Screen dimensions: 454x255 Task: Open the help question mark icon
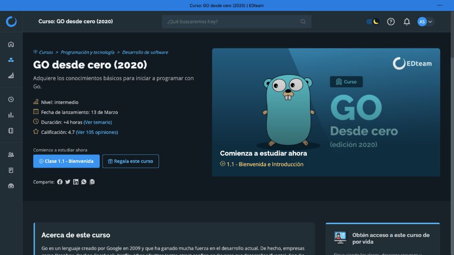click(391, 22)
